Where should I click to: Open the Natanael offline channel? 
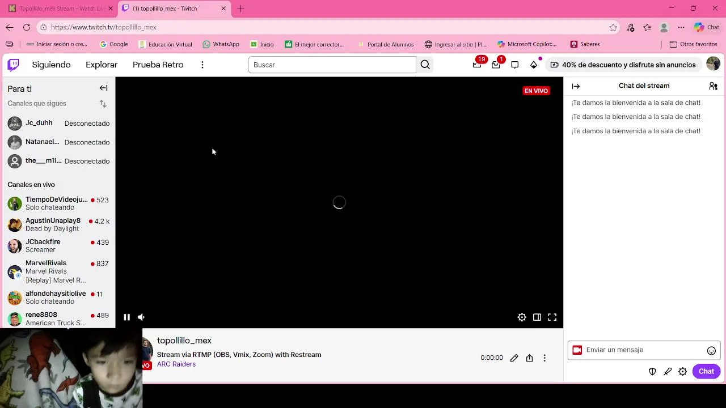pyautogui.click(x=58, y=142)
